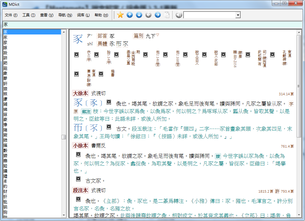The width and height of the screenshot is (305, 221).
Task: Open the toolbar combo box dropdown arrow
Action: pos(238,15)
